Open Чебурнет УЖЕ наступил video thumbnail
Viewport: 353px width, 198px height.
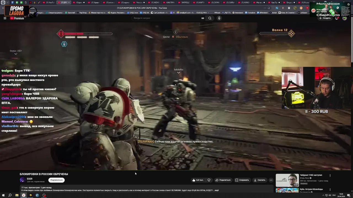point(287,180)
